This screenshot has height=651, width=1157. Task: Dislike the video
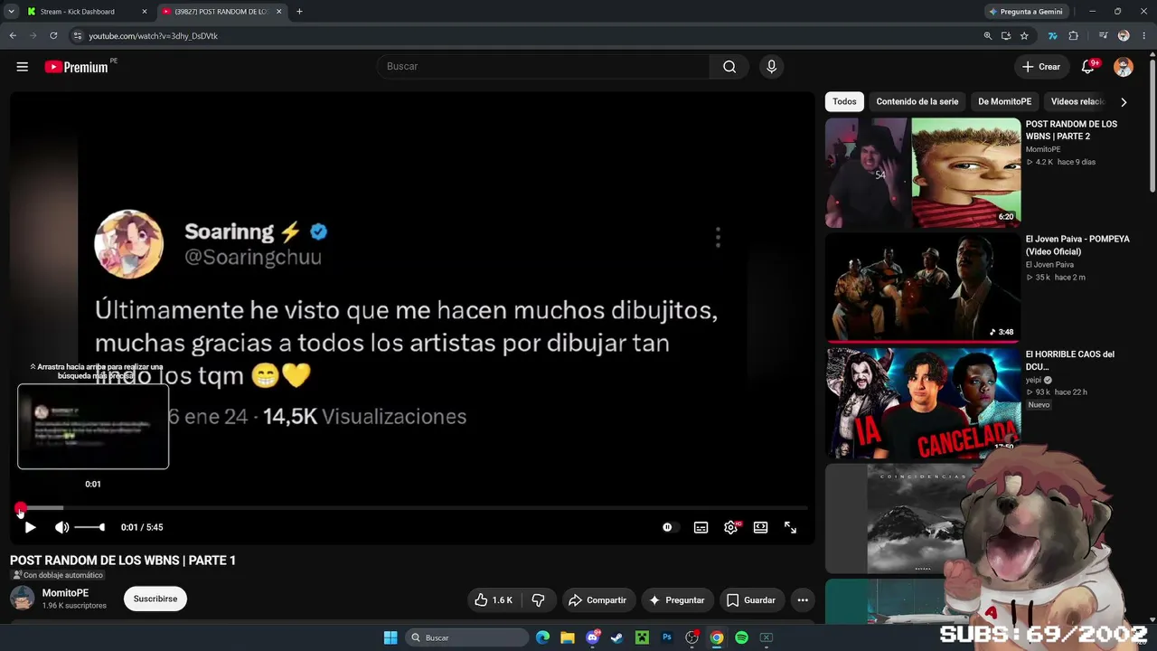[539, 600]
